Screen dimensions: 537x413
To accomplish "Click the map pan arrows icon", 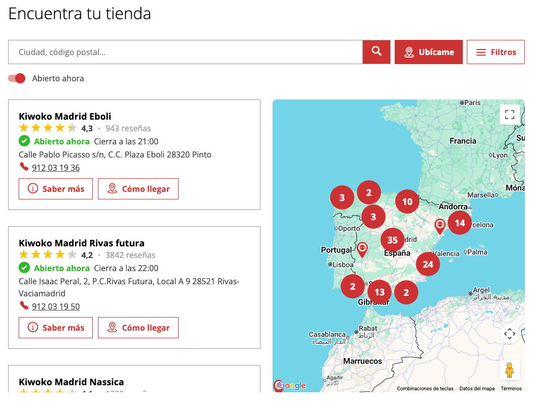I will click(x=509, y=333).
